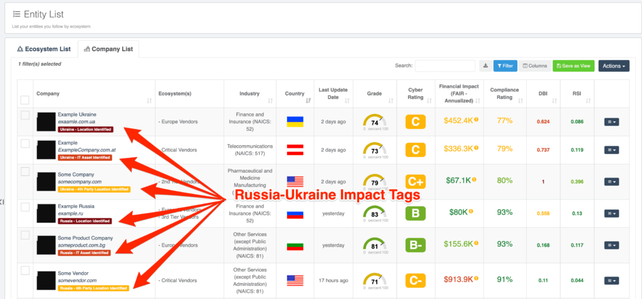Click Russia - 4th Party Location Identified tag
Image resolution: width=642 pixels, height=299 pixels.
pyautogui.click(x=93, y=288)
